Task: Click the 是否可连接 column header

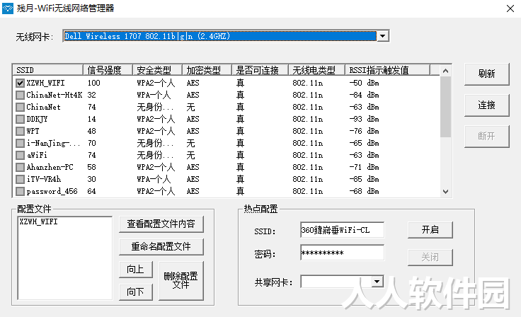Action: [x=260, y=70]
